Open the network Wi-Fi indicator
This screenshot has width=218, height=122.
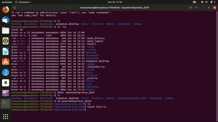pos(202,2)
